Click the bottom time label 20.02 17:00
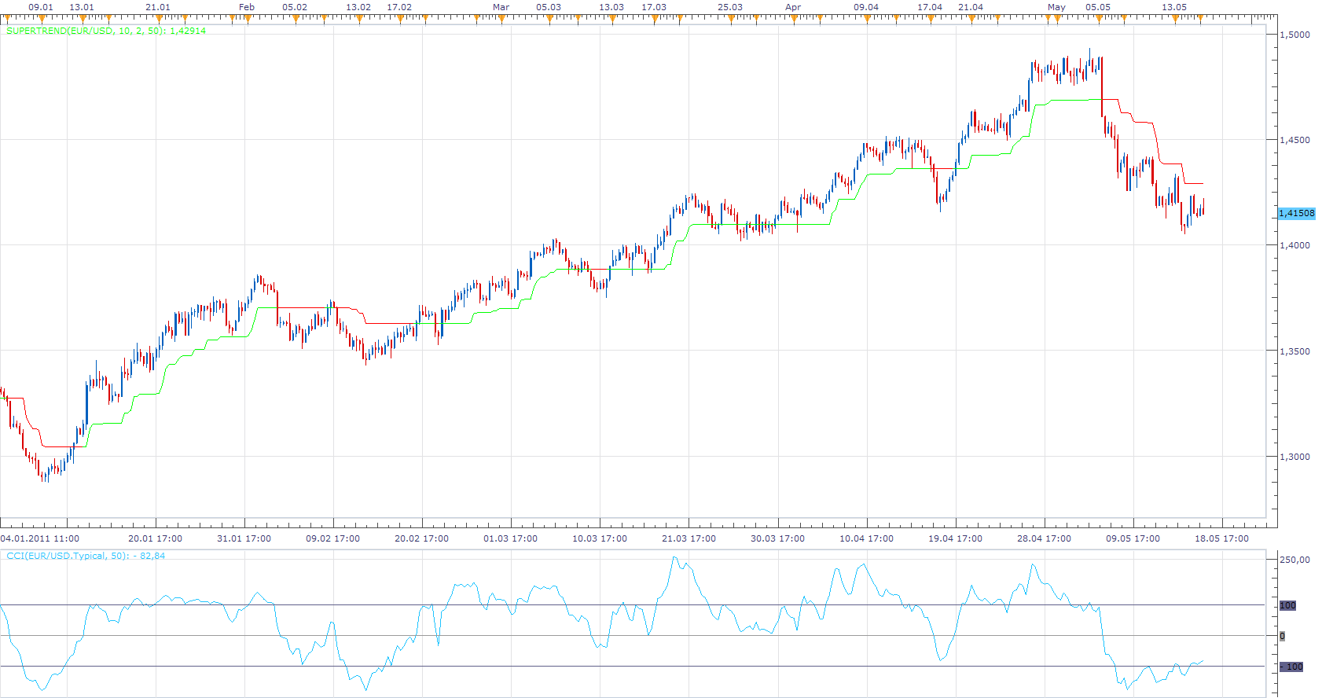 [x=422, y=538]
